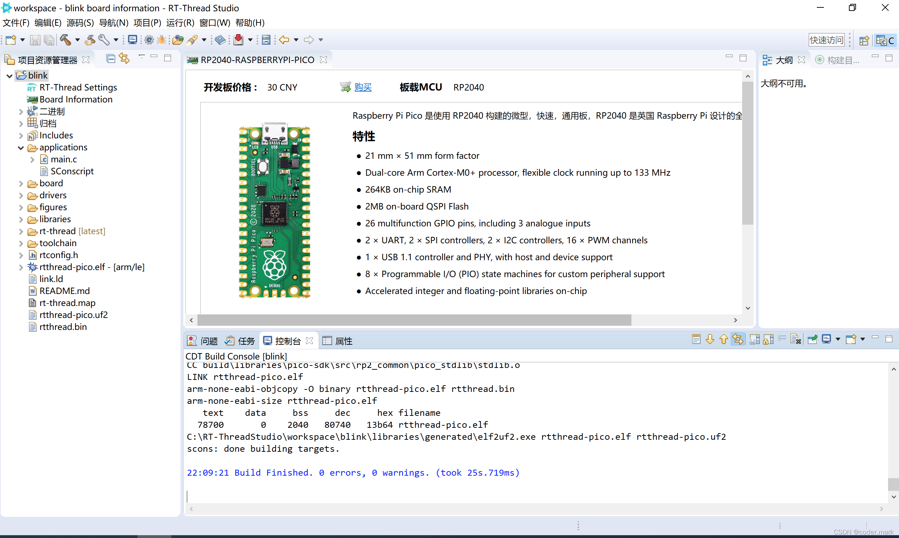The image size is (899, 538).
Task: Open the terminal monitor icon in main toolbar
Action: point(133,40)
